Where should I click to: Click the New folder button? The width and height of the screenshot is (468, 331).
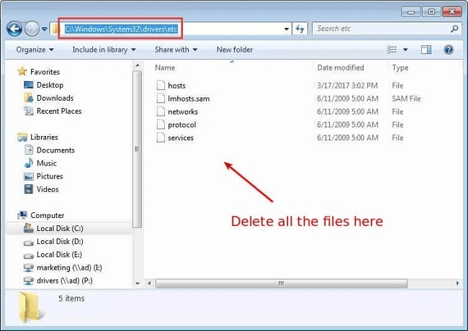(x=235, y=50)
